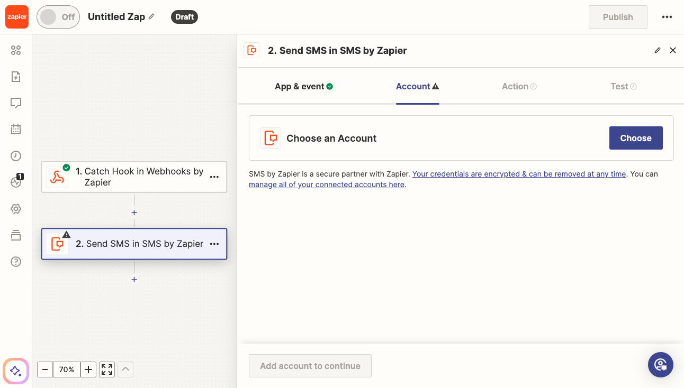Click the Draft status badge
This screenshot has width=684, height=388.
[x=184, y=17]
